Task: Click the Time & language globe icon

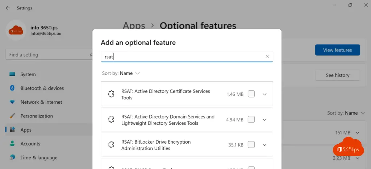Action: coord(12,157)
